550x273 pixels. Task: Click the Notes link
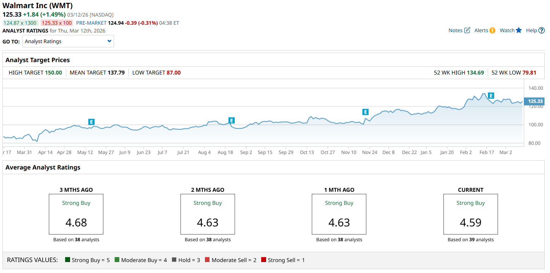(x=456, y=30)
